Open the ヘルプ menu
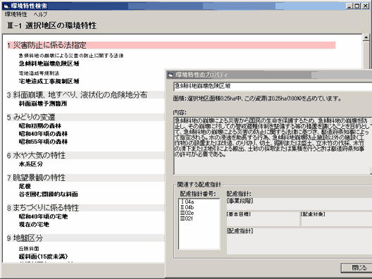The image size is (372, 279). point(40,14)
